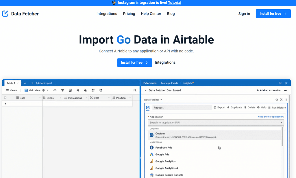The image size is (296, 178).
Task: Expand the Table 1 tab dropdown arrow
Action: point(18,83)
